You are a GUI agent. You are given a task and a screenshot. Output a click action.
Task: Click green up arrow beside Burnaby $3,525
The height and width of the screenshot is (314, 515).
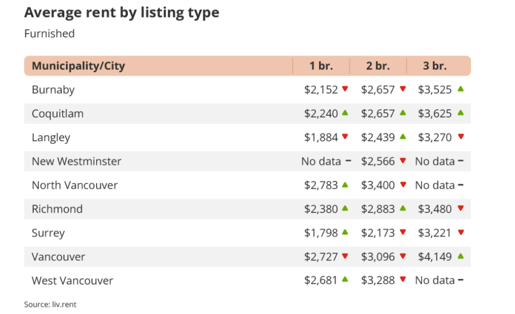(460, 89)
